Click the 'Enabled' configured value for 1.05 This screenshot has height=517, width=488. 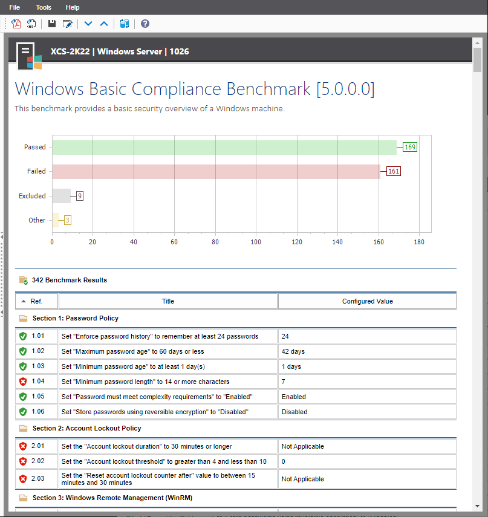(x=293, y=397)
